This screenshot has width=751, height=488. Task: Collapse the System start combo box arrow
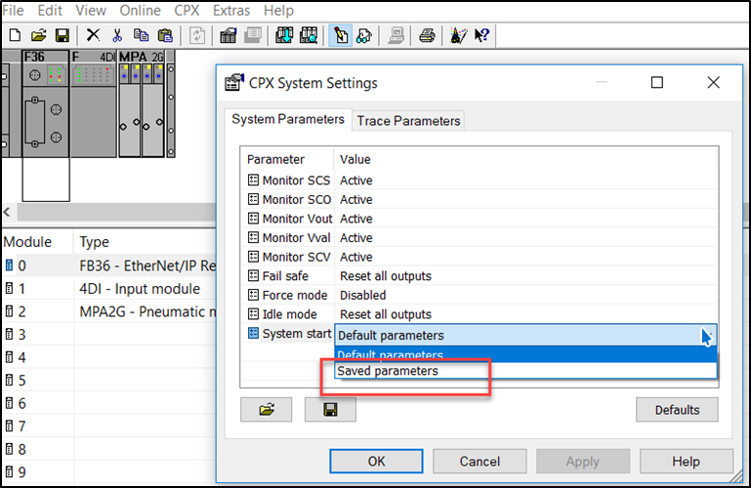[706, 336]
